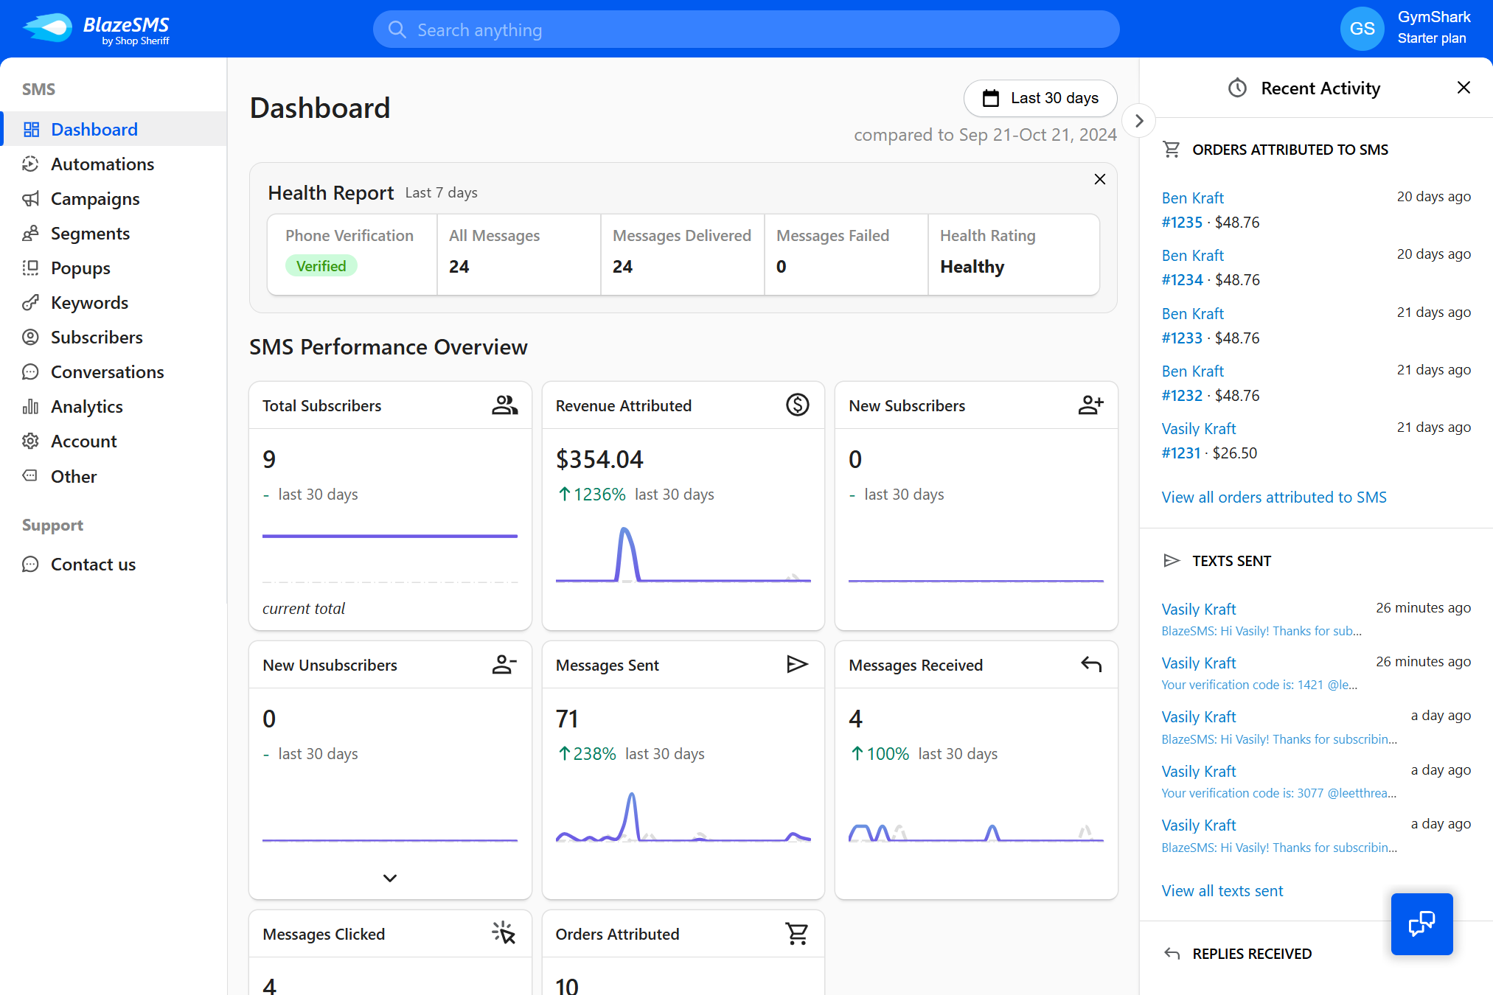The width and height of the screenshot is (1493, 995).
Task: Open the Last 30 days date picker
Action: point(1040,98)
